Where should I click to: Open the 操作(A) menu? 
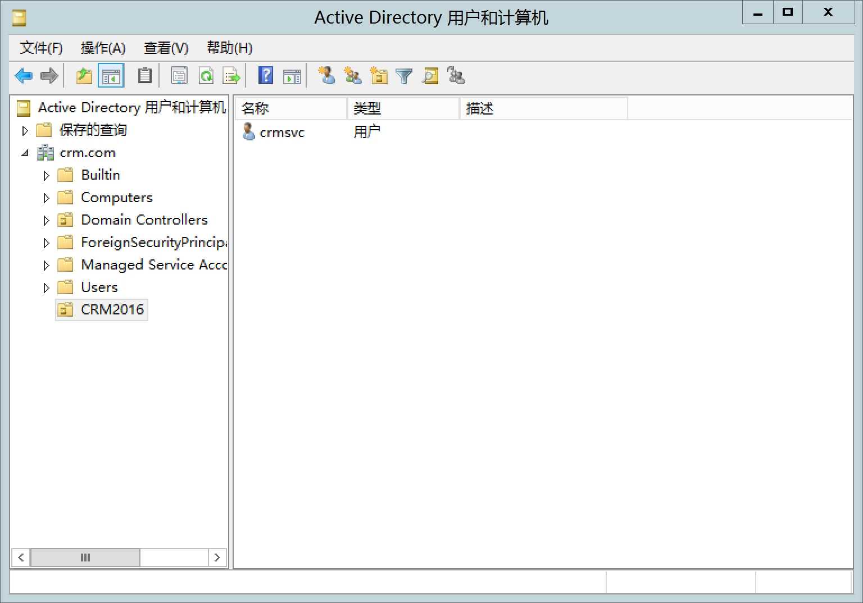pyautogui.click(x=103, y=48)
